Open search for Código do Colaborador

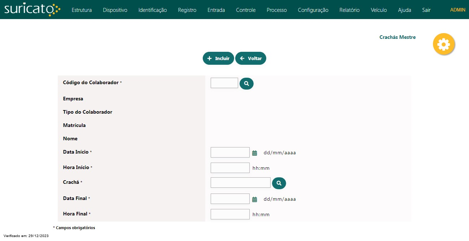246,83
